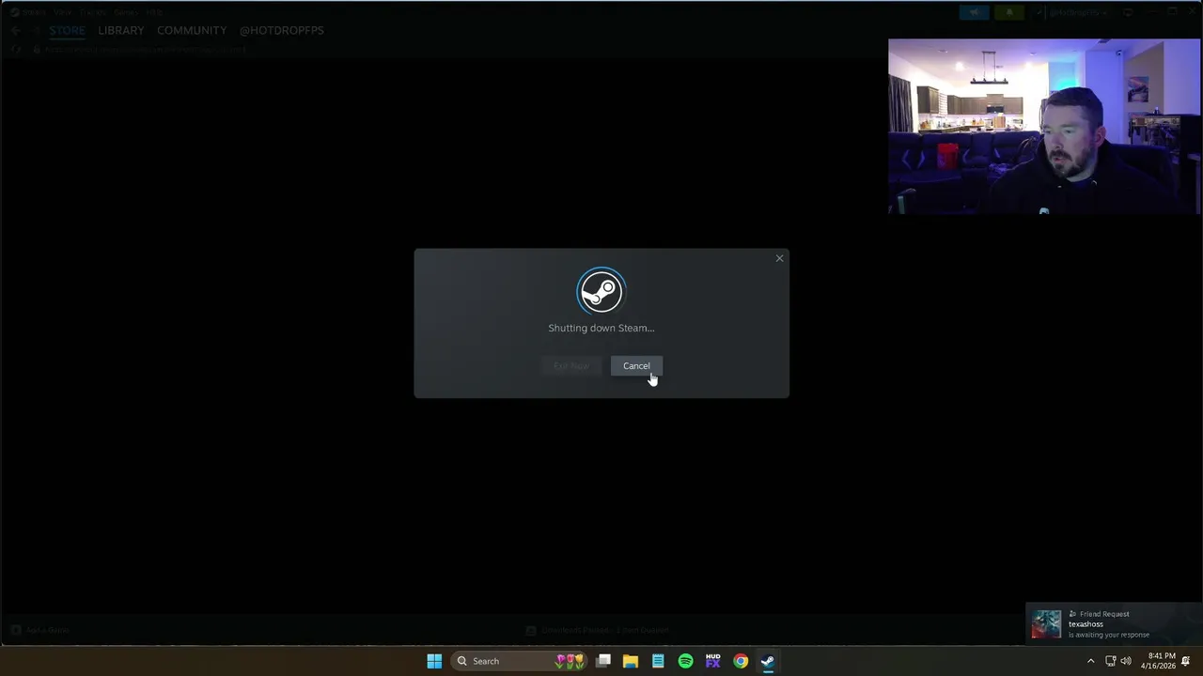The height and width of the screenshot is (676, 1203).
Task: Open Task View on the taskbar
Action: point(603,661)
